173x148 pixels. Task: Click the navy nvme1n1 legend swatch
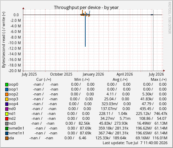7,133
